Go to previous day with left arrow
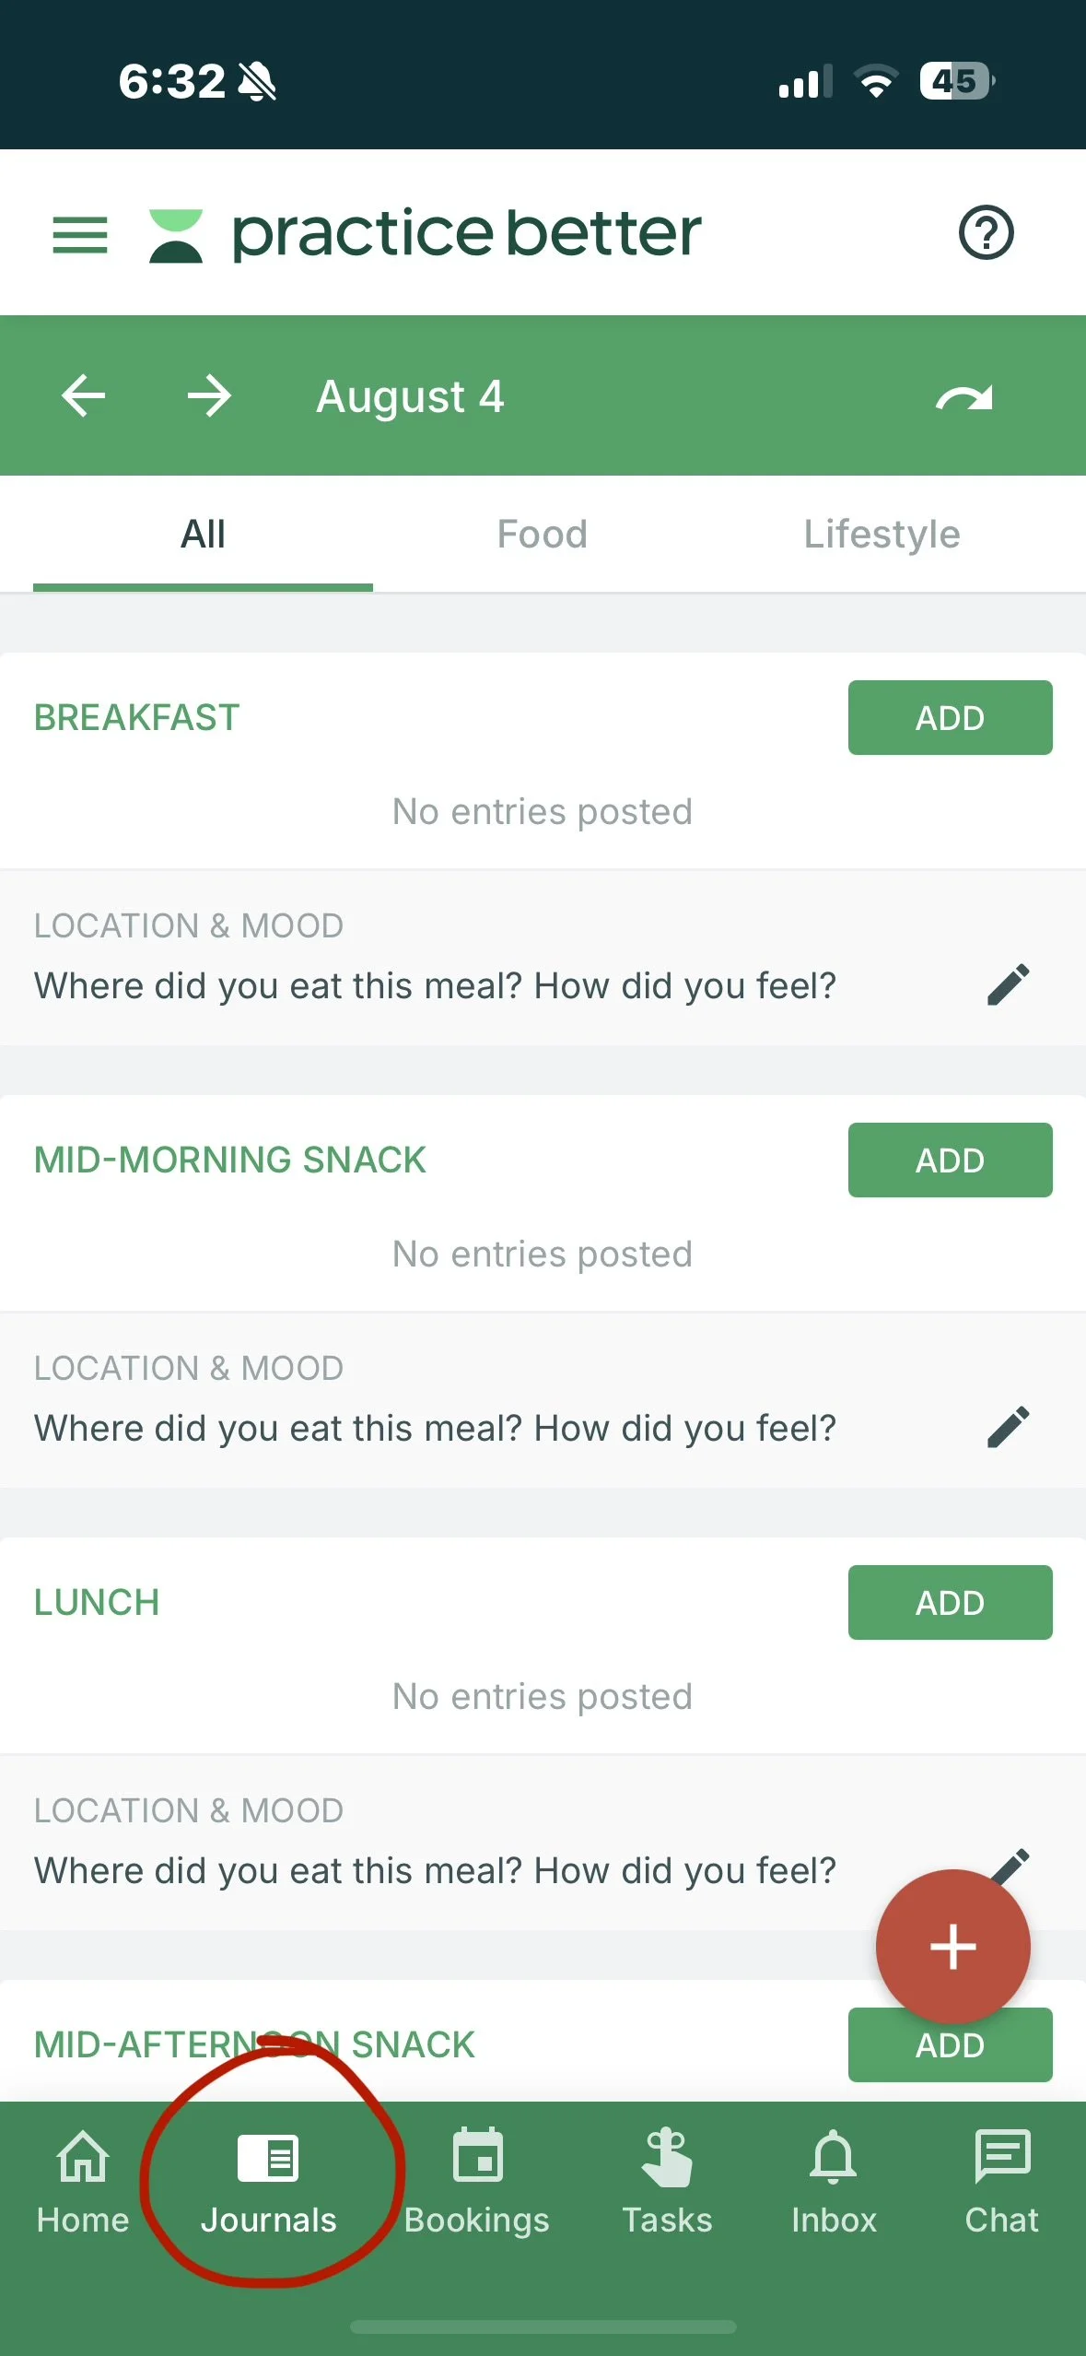1086x2356 pixels. (x=84, y=396)
